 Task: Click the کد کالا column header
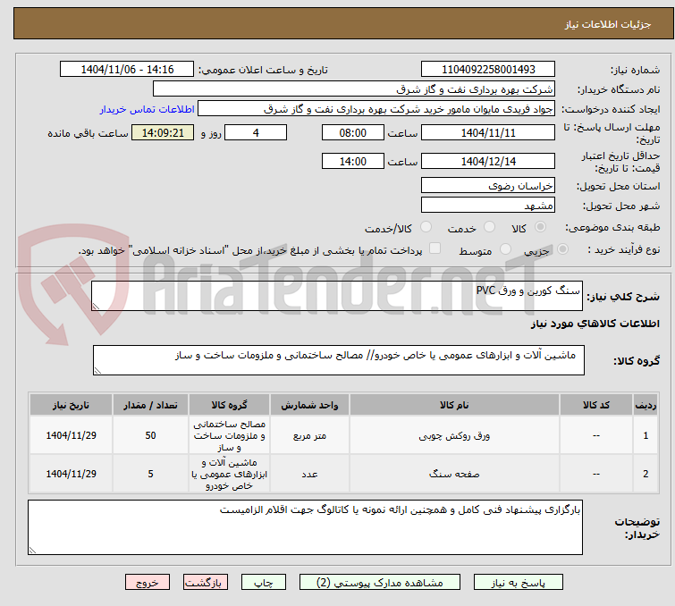[x=596, y=405]
